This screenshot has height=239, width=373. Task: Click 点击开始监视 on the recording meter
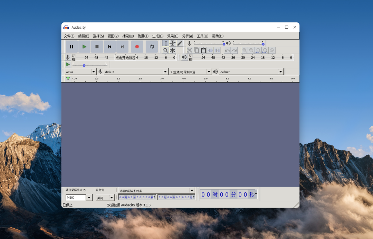(125, 58)
